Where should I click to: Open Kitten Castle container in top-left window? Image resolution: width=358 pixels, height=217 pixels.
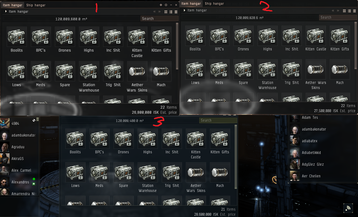coord(137,37)
